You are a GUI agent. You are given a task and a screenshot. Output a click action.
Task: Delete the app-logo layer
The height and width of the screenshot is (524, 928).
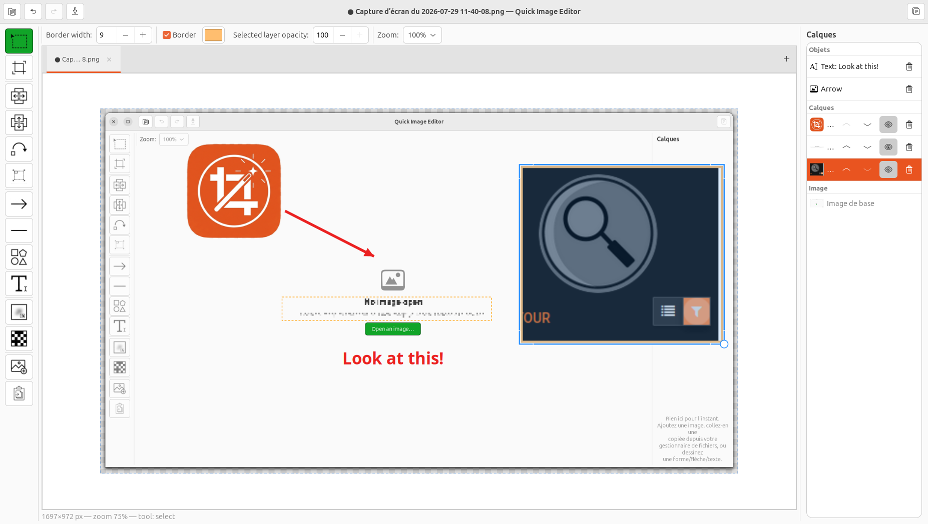point(909,124)
